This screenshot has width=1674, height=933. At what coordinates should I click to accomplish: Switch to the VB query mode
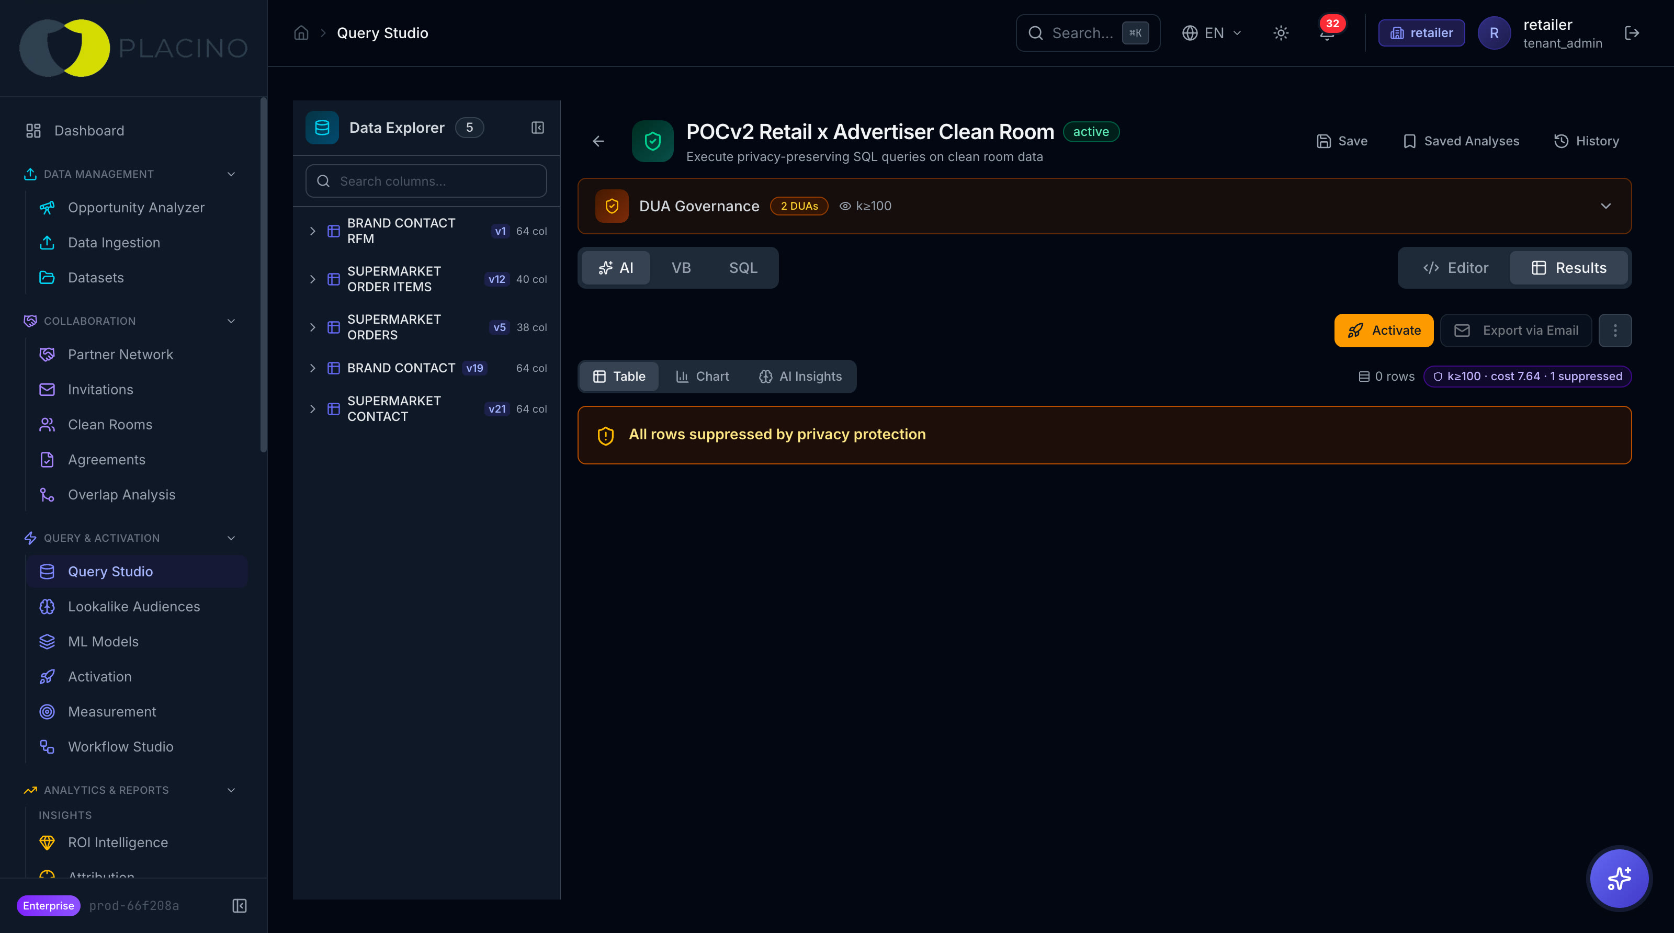[681, 268]
